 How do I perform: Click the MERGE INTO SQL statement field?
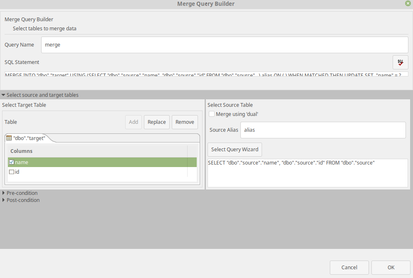(206, 74)
